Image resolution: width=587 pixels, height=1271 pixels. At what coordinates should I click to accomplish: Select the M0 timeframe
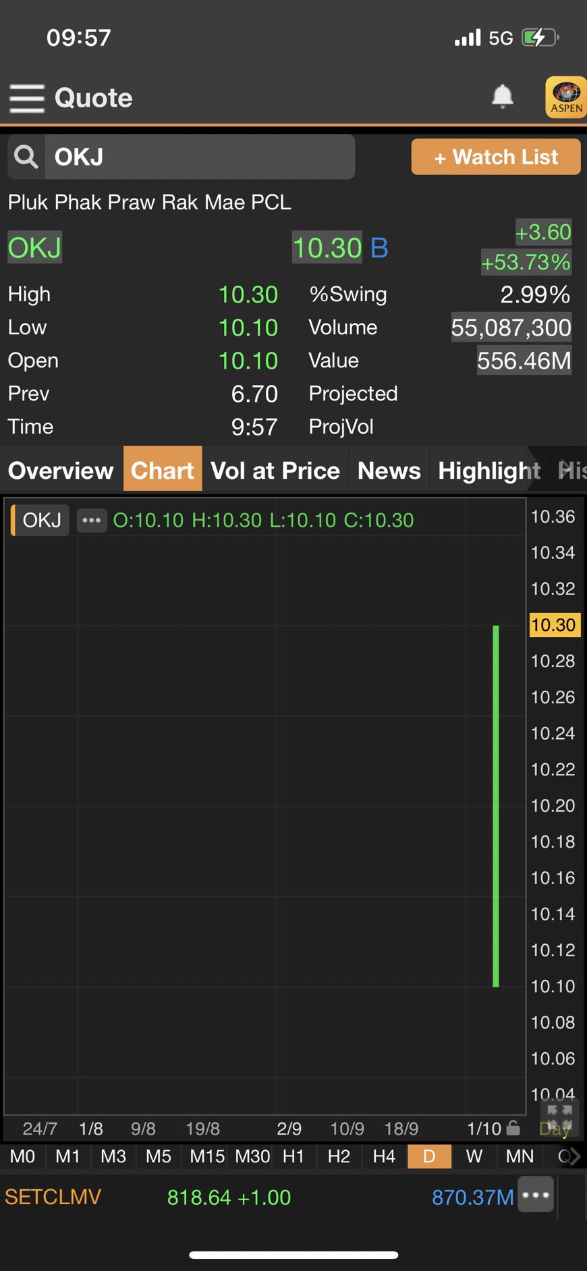tap(22, 1156)
